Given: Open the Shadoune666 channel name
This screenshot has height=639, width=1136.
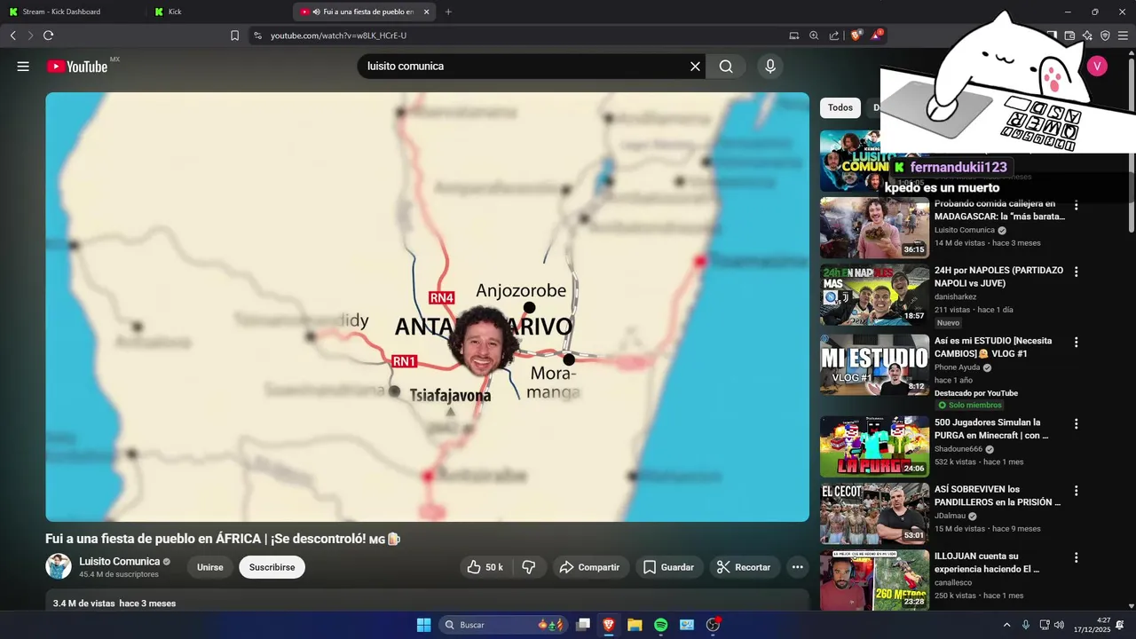Looking at the screenshot, I should pyautogui.click(x=958, y=449).
